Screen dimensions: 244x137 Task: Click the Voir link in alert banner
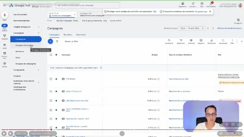(x=155, y=12)
